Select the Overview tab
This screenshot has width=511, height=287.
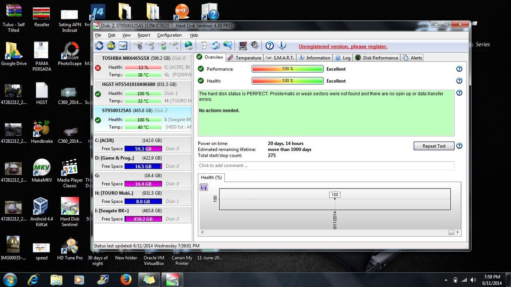(210, 57)
